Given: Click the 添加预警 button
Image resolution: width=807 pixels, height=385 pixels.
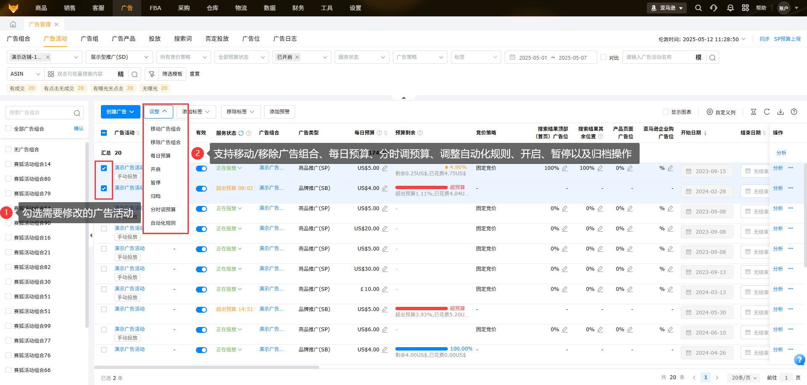Looking at the screenshot, I should point(280,112).
